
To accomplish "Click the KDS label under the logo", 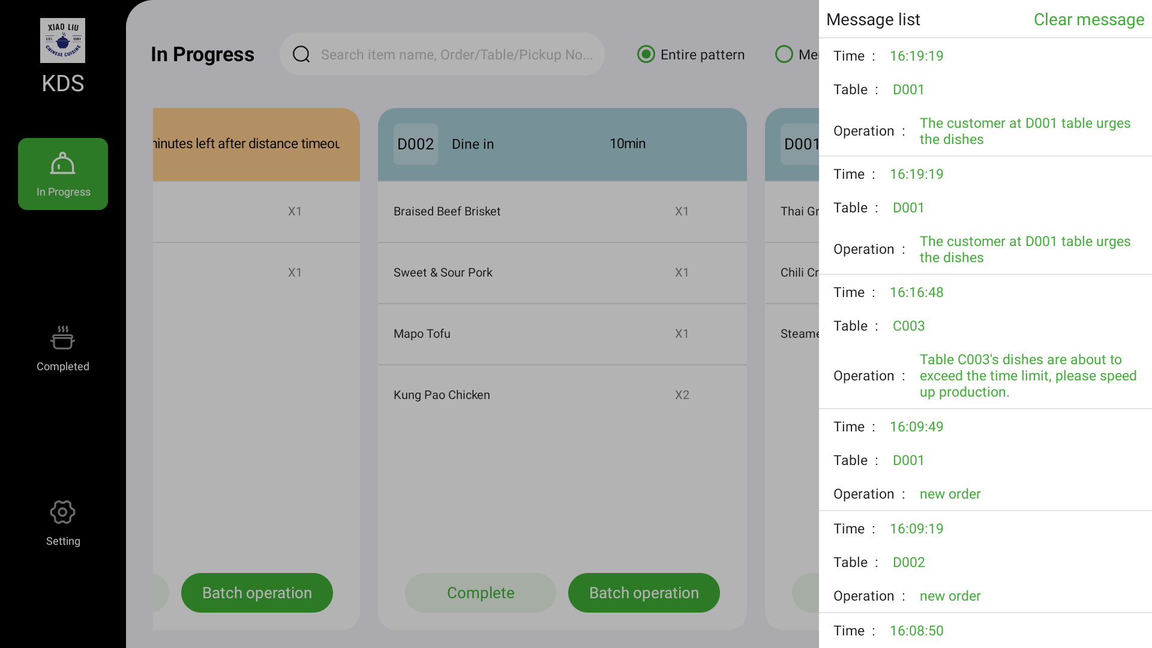I will coord(62,83).
